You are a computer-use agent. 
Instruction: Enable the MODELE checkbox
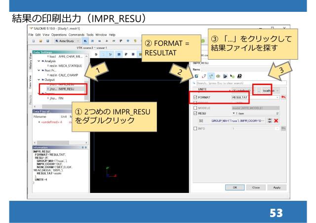pyautogui.click(x=196, y=108)
